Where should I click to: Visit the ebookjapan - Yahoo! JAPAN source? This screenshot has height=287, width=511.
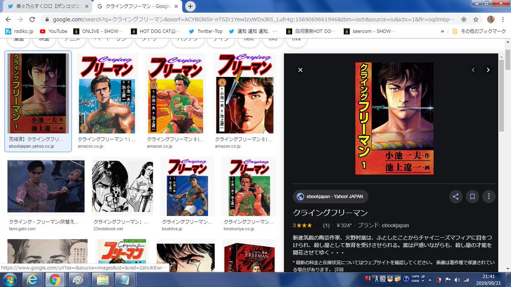click(331, 196)
